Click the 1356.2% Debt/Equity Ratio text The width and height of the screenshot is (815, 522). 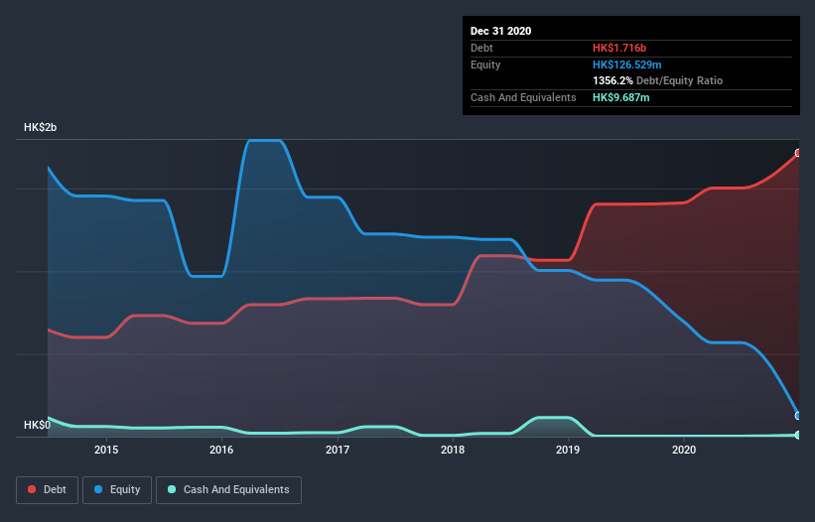pyautogui.click(x=657, y=80)
